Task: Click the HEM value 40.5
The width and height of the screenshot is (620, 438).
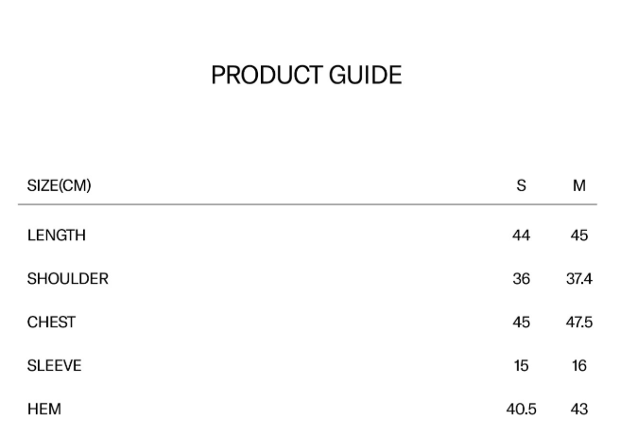Action: tap(521, 410)
